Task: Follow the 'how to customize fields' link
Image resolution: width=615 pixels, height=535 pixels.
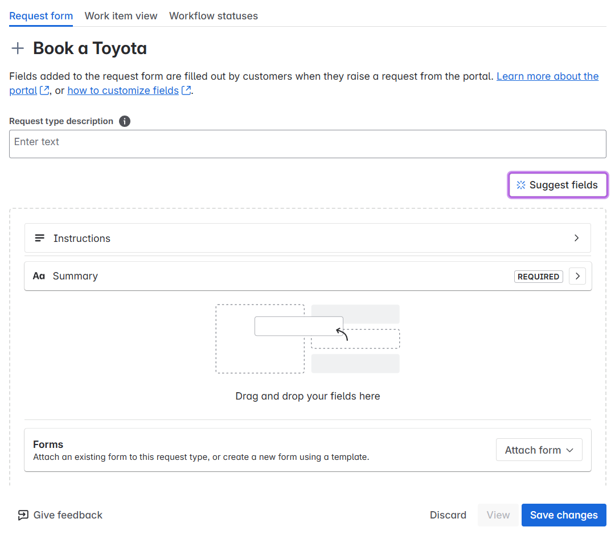Action: [x=123, y=90]
